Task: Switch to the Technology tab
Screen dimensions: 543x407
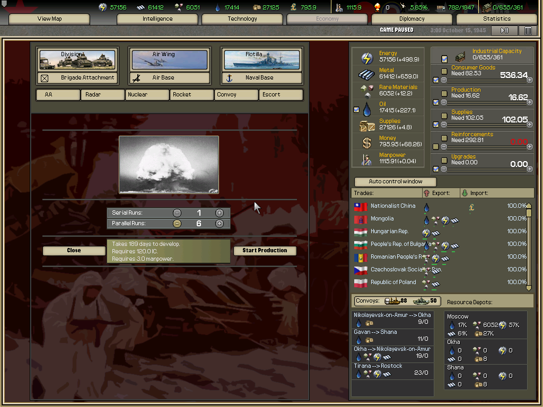Action: [242, 19]
